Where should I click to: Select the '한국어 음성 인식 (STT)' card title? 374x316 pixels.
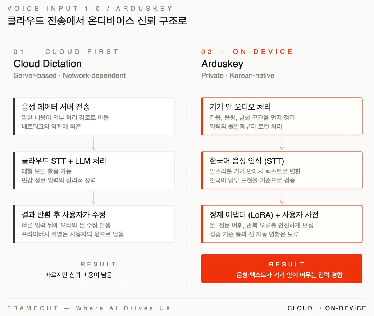[247, 161]
